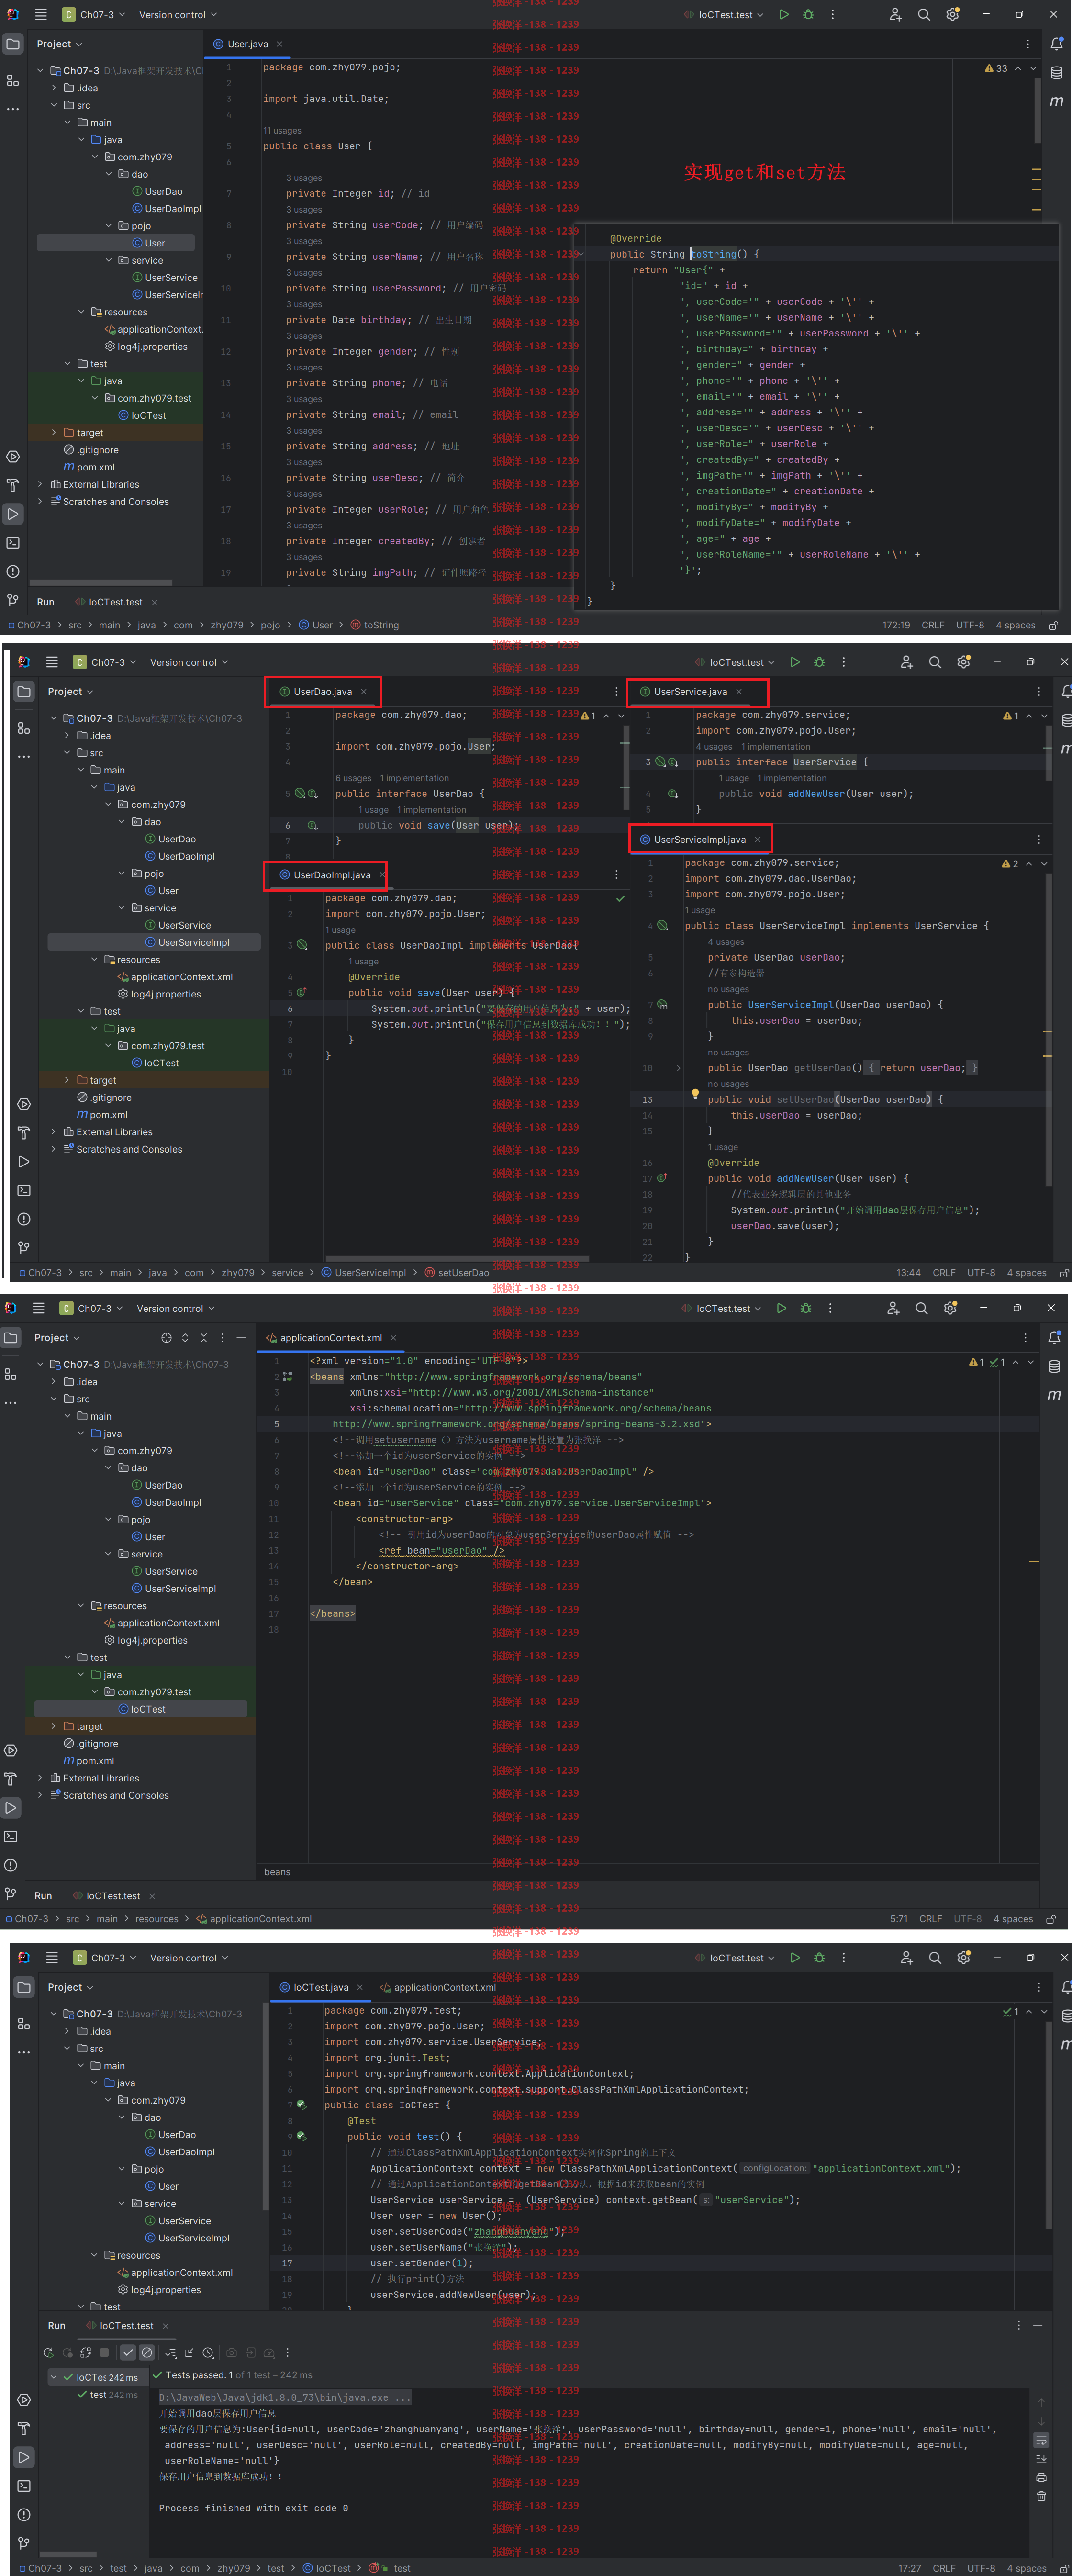Click the 33 warnings indicator in User.java editor
The height and width of the screenshot is (2576, 1072).
coord(996,68)
